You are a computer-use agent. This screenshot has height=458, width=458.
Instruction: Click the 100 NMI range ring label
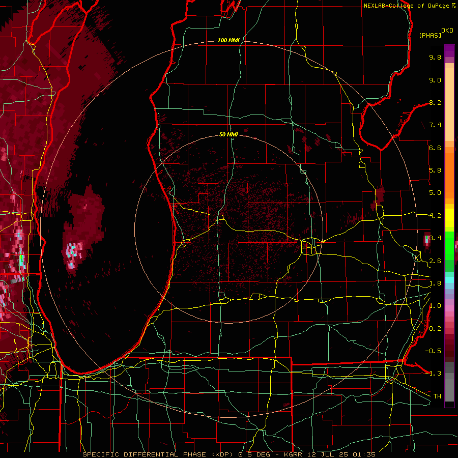tap(228, 40)
